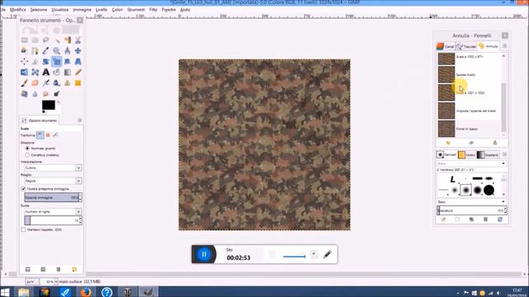529x297 pixels.
Task: Click the redo button in history panel
Action: coord(471,143)
